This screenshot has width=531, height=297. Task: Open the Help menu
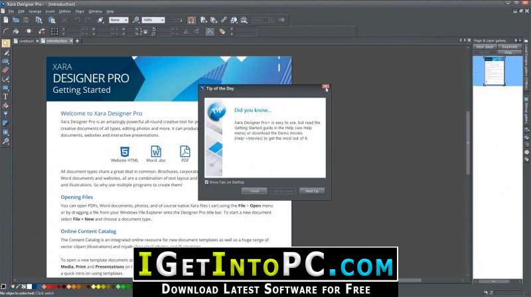tap(110, 11)
